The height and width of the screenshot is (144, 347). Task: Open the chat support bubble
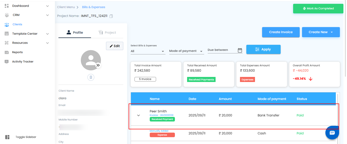pos(332,133)
